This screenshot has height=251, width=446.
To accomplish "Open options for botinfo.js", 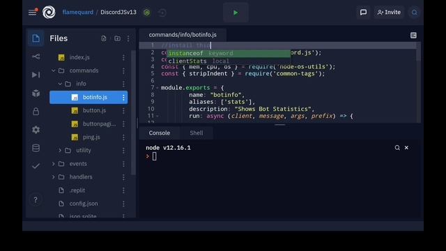I will [123, 98].
